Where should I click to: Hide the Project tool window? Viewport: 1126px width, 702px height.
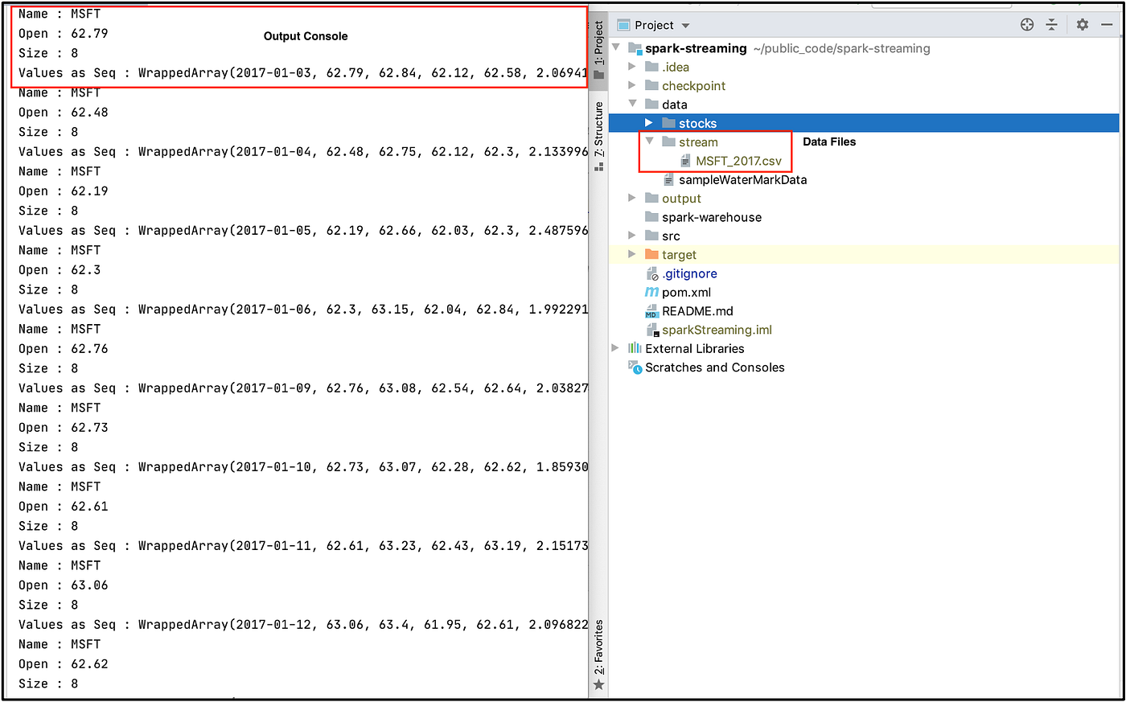(x=1106, y=24)
